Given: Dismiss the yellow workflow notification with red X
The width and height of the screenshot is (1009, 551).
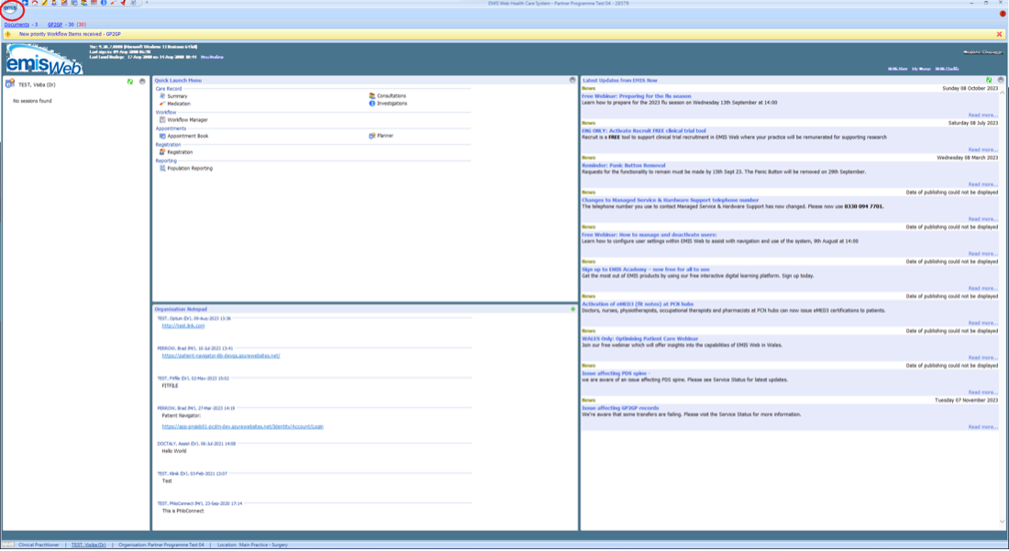Looking at the screenshot, I should click(999, 34).
